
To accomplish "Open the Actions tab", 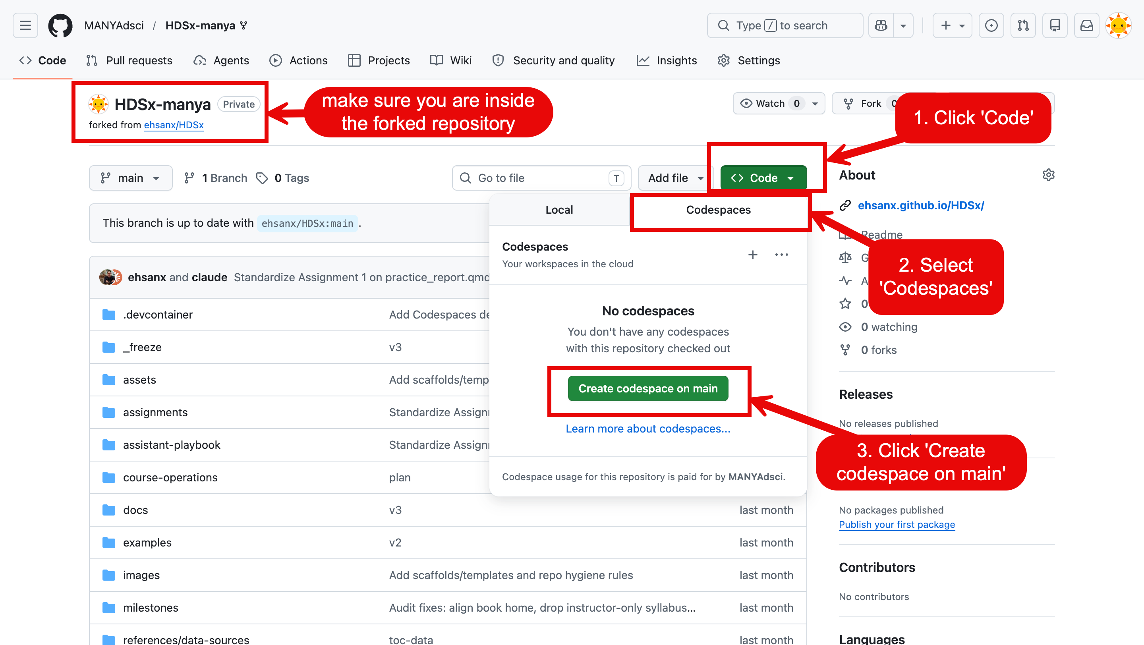I will tap(298, 60).
